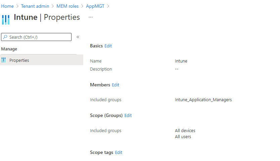Viewport: 280px width, 161px height.
Task: Select Properties in the Manage menu
Action: coord(19,61)
